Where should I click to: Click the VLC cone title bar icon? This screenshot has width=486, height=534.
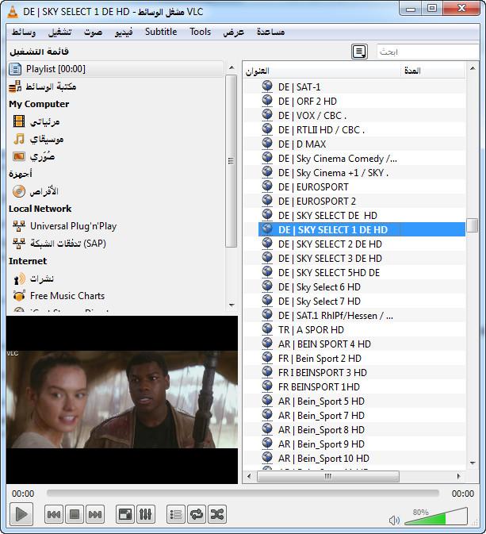[13, 11]
